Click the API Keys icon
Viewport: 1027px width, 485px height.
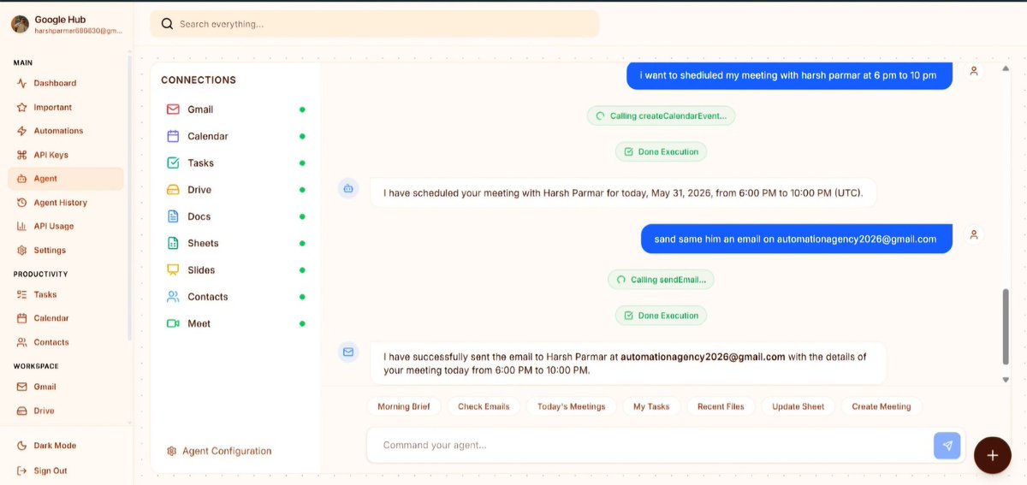click(x=22, y=155)
